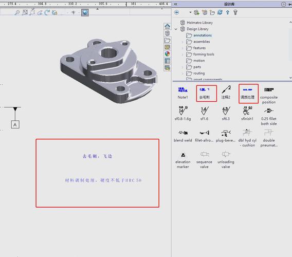Collapse the design library panel with double chevron
The image size is (292, 257).
pyautogui.click(x=175, y=4)
